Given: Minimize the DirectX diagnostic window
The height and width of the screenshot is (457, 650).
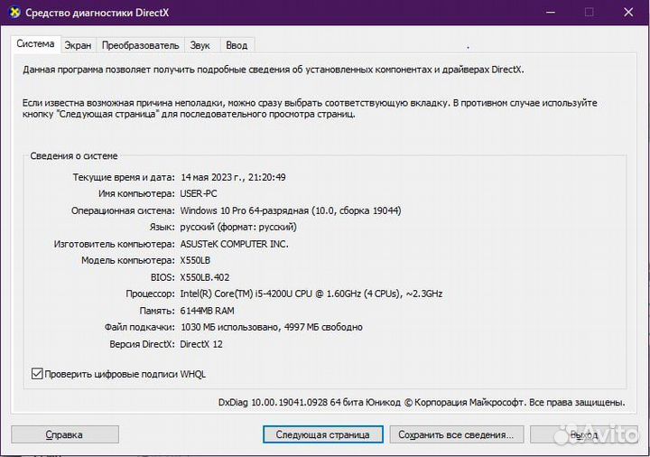Looking at the screenshot, I should tap(550, 13).
